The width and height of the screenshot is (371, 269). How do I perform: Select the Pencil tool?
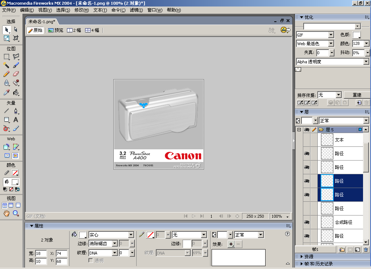pyautogui.click(x=7, y=74)
